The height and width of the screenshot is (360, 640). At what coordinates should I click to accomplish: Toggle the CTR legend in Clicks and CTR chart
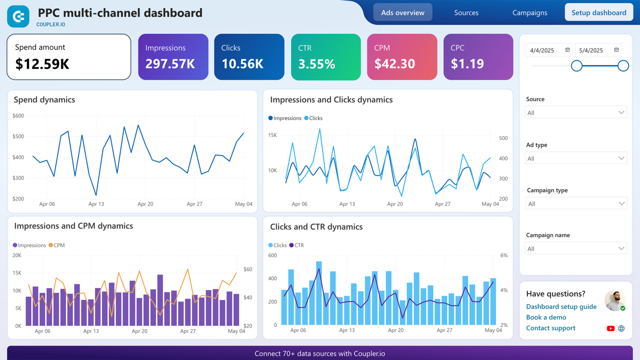297,245
